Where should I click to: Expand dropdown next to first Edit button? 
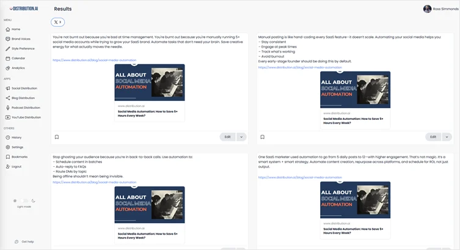[x=241, y=137]
